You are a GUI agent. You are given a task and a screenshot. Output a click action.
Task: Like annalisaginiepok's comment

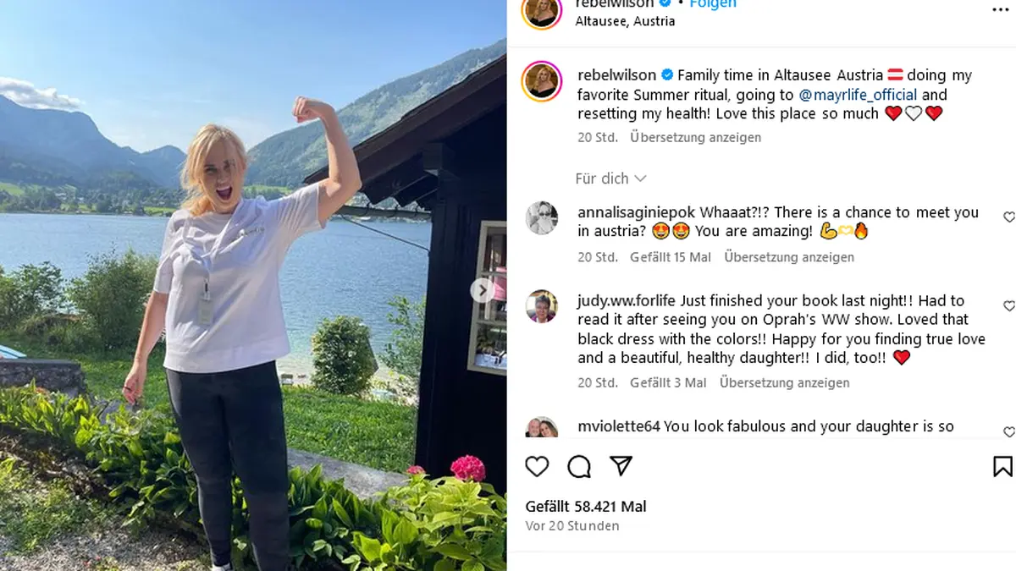[x=1009, y=217]
